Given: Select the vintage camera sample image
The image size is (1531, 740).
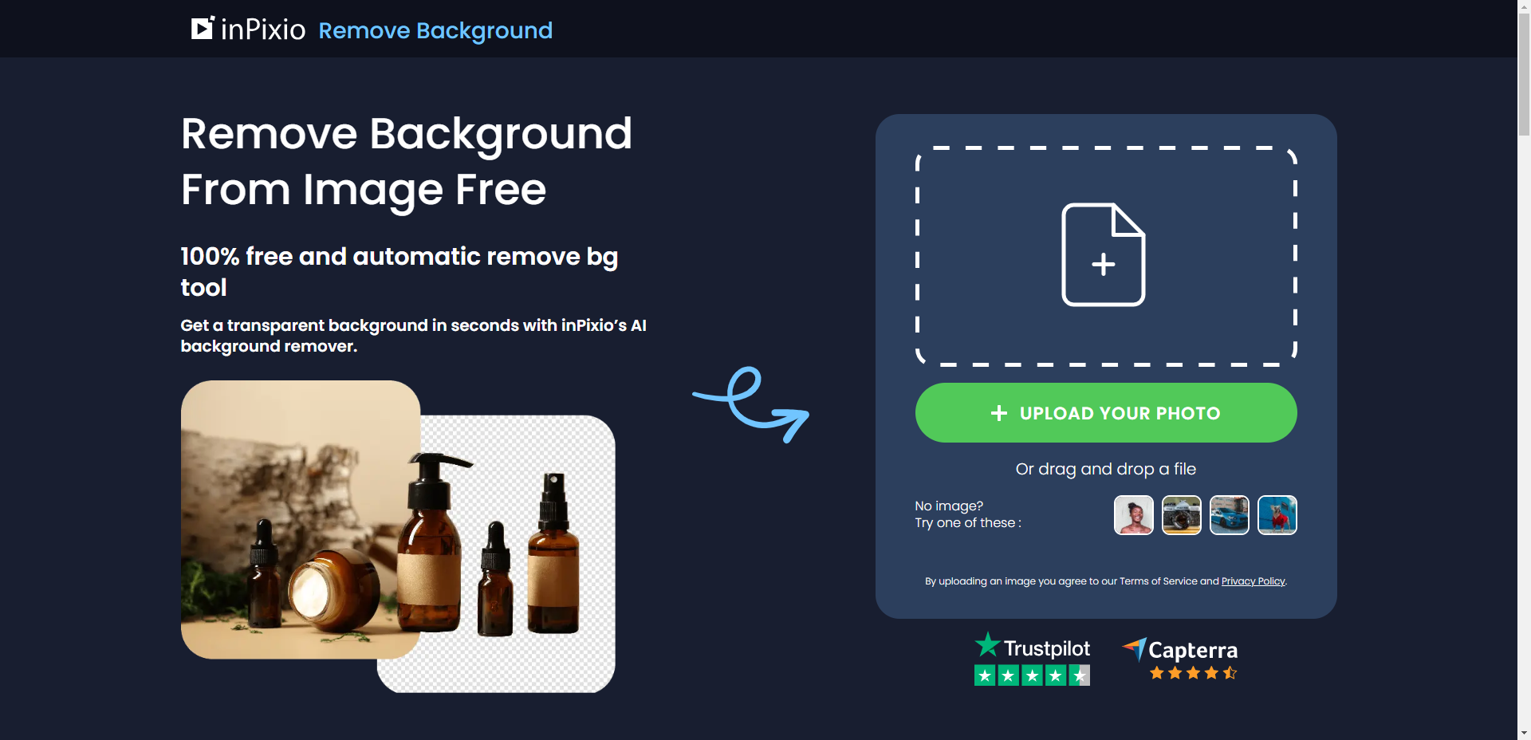Looking at the screenshot, I should (1181, 515).
